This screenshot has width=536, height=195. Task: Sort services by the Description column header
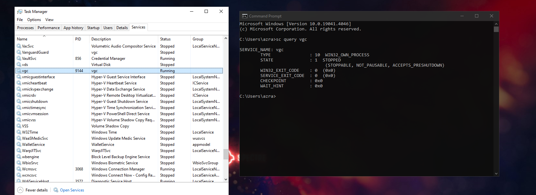[124, 39]
